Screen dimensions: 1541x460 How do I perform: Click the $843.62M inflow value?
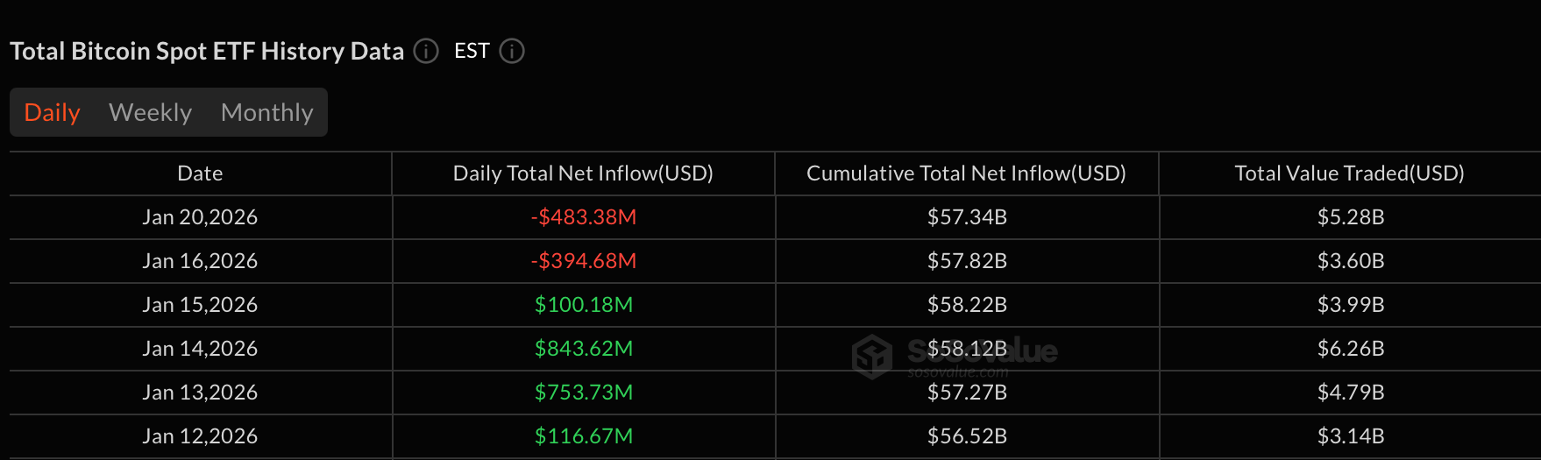tap(584, 349)
